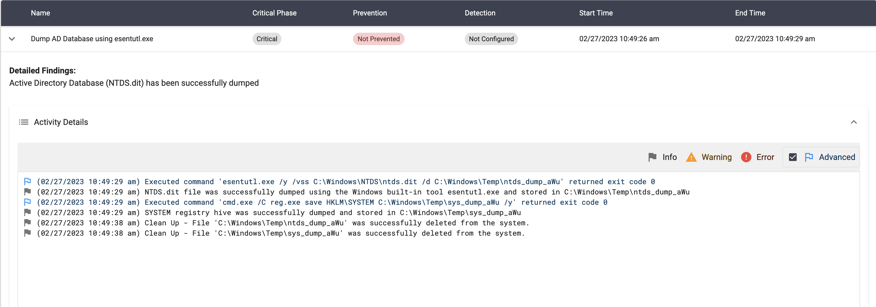Click the gray flag beside the SYSTEM registry hive log
876x307 pixels.
[28, 212]
